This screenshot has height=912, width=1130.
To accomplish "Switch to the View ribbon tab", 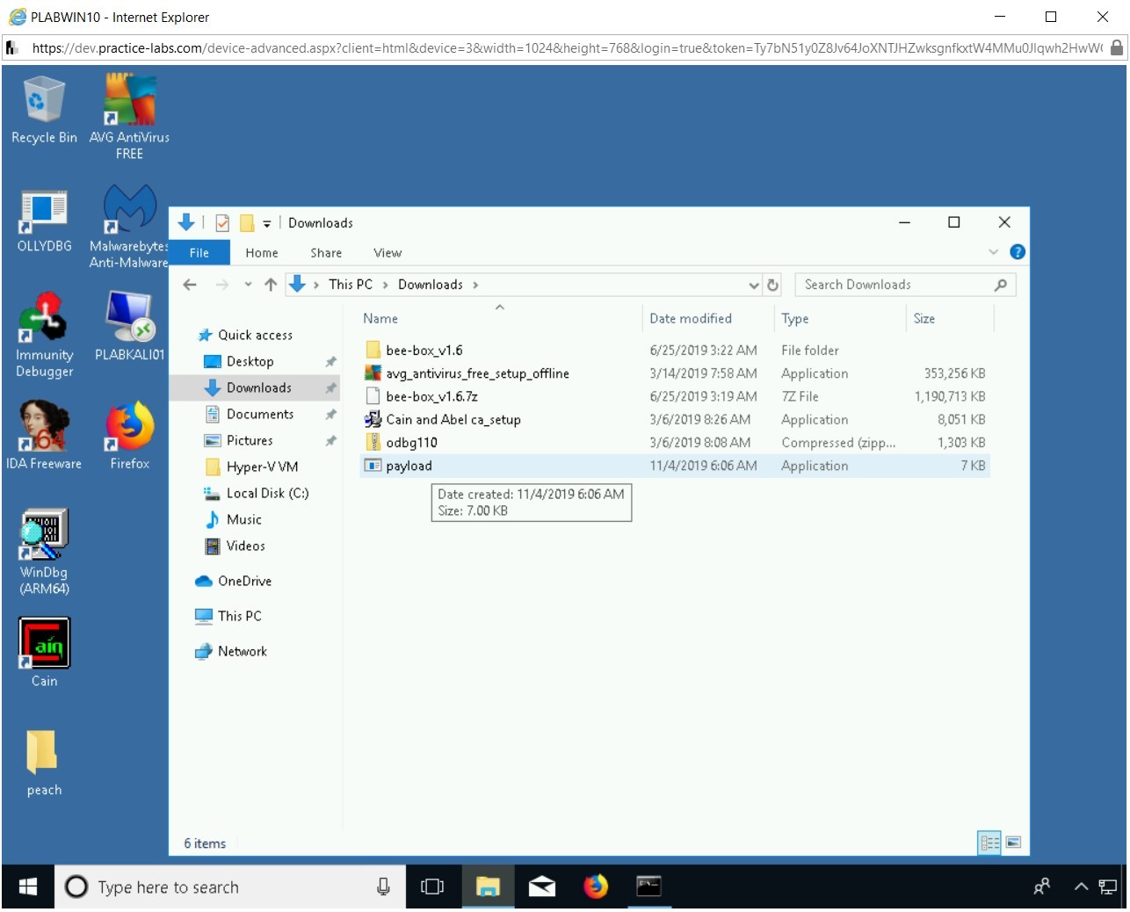I will pyautogui.click(x=387, y=252).
